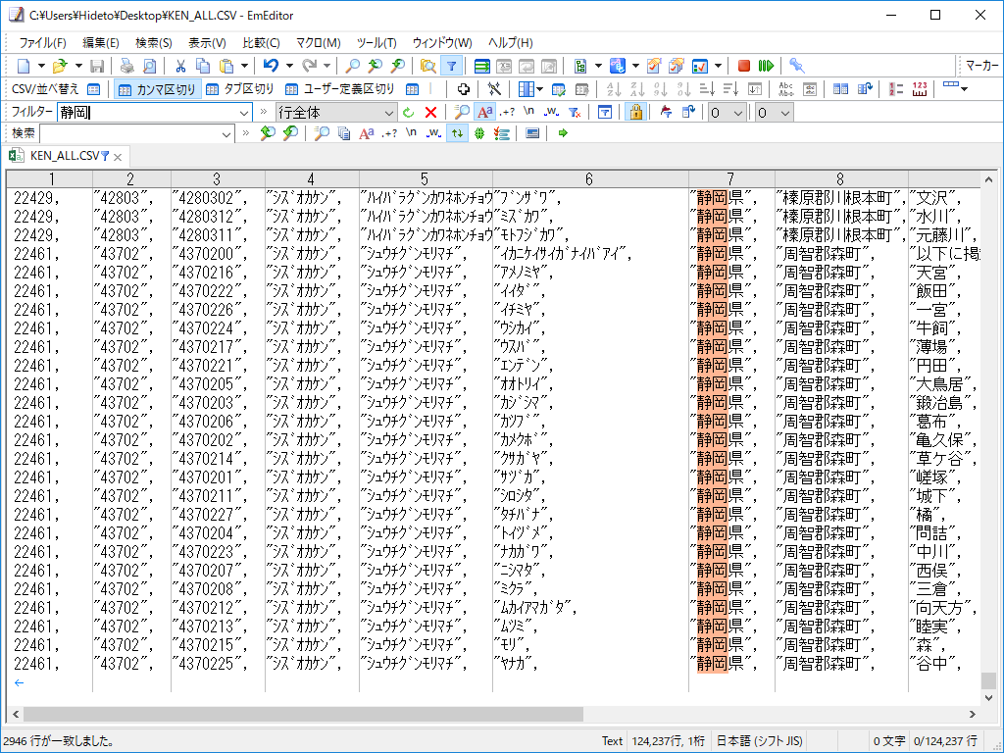
Task: Open the ファイル(F) menu
Action: pyautogui.click(x=42, y=43)
